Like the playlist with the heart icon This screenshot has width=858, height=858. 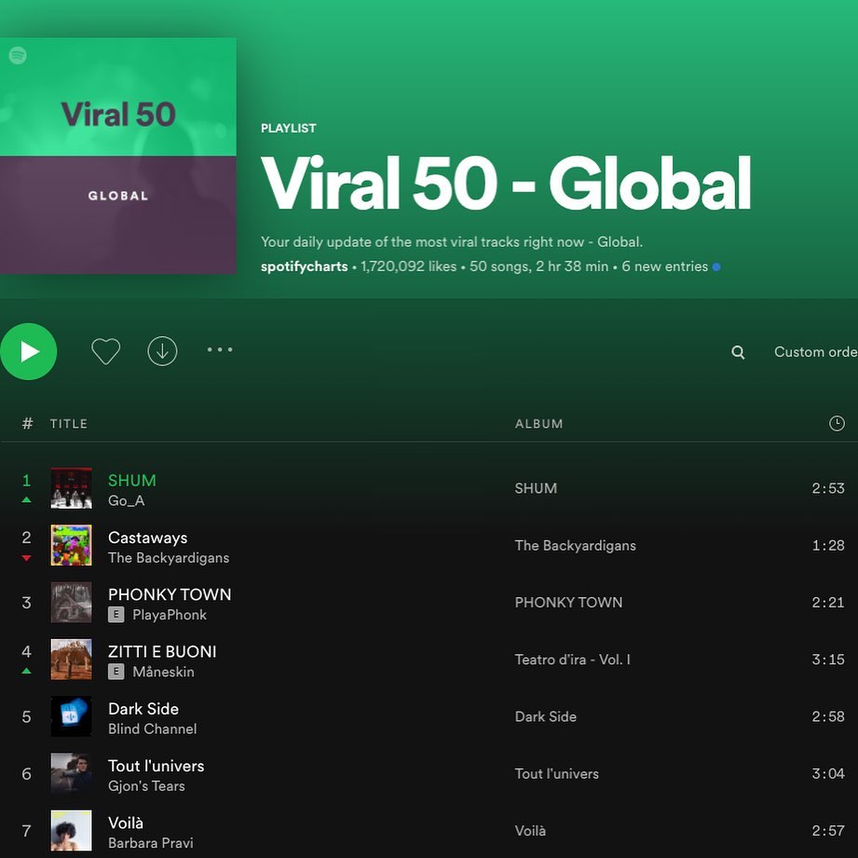[x=106, y=351]
